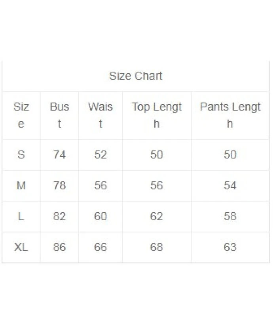Click the S size row label
The image size is (277, 326).
(x=21, y=154)
